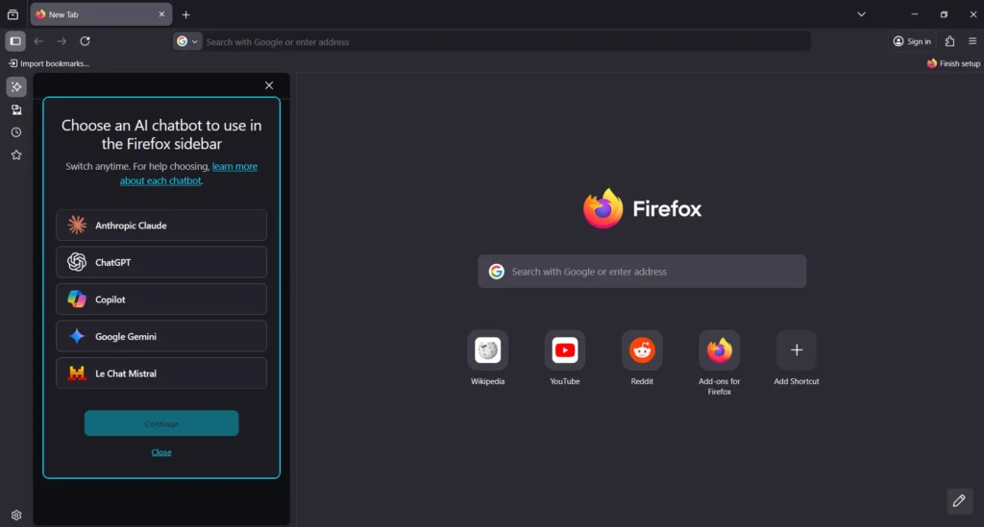Go forward using the forward arrow

61,41
